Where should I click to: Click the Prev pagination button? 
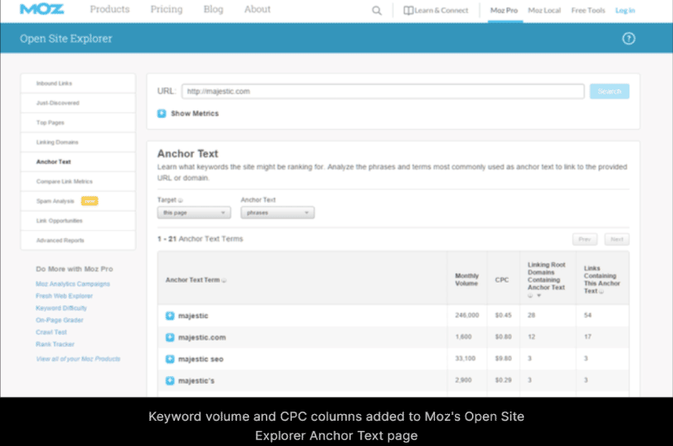[585, 239]
